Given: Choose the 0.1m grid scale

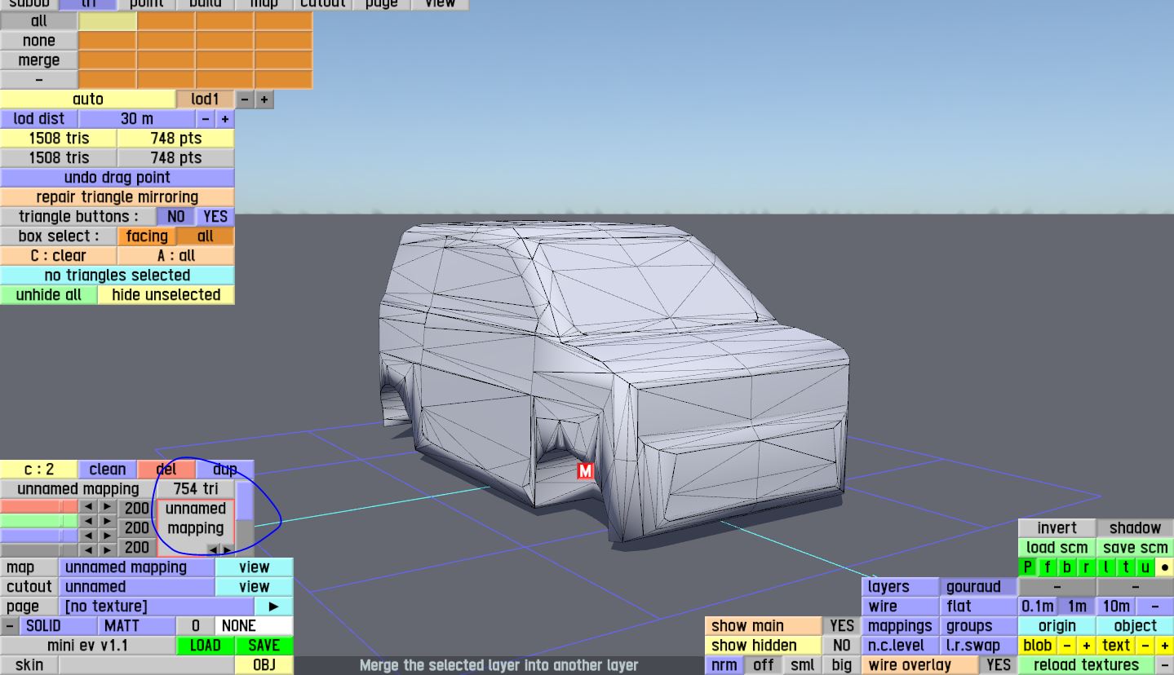Looking at the screenshot, I should click(1038, 607).
